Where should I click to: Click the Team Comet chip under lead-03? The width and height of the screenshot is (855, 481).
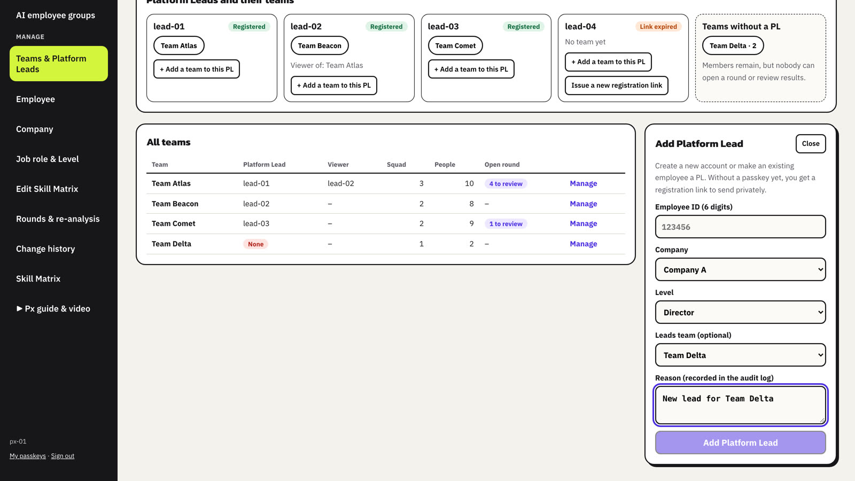(455, 45)
